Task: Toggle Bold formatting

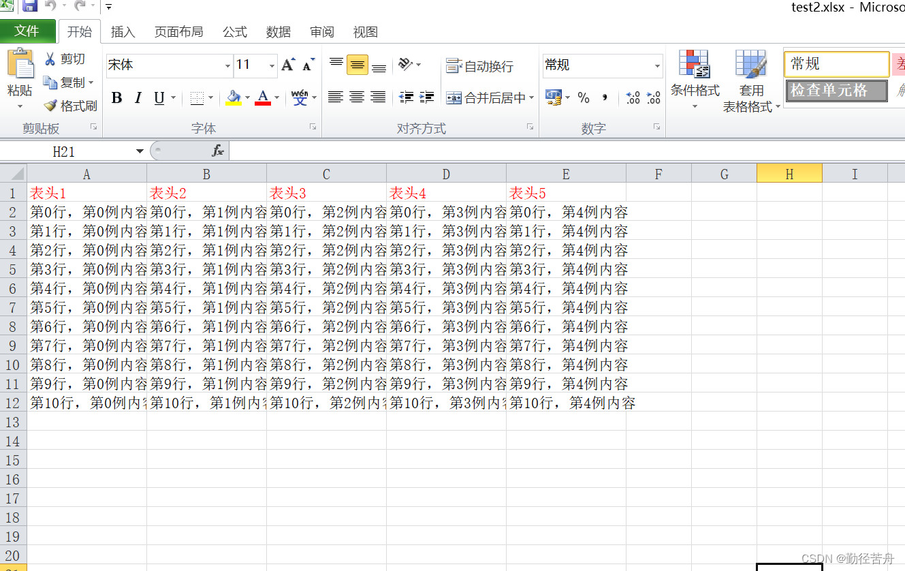Action: tap(116, 98)
